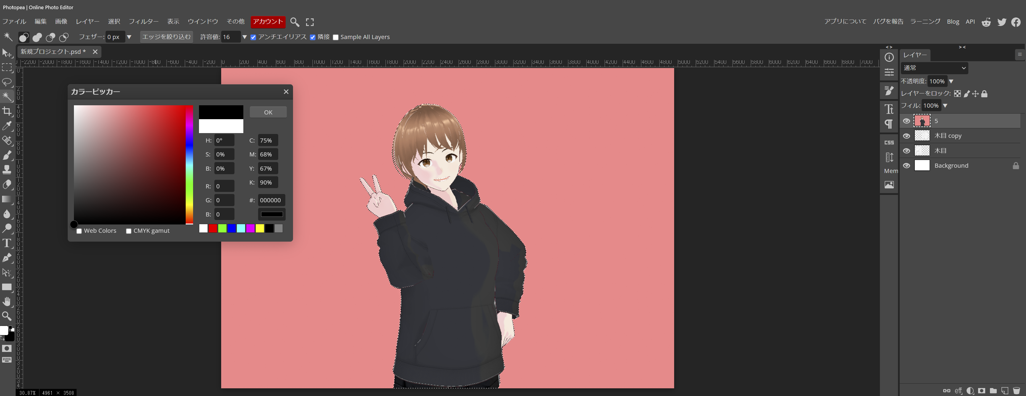Open the CSS panel icon
This screenshot has height=396, width=1026.
[x=889, y=143]
